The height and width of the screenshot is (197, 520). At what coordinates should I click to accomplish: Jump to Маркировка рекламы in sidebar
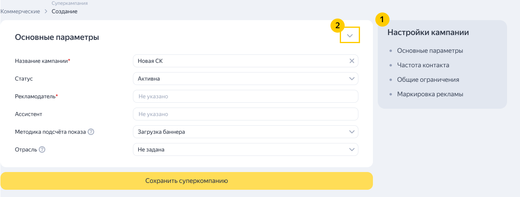click(430, 94)
